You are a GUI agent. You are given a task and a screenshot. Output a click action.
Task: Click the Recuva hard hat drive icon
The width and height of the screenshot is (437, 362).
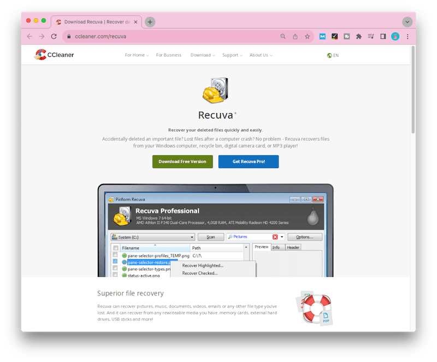tap(215, 90)
